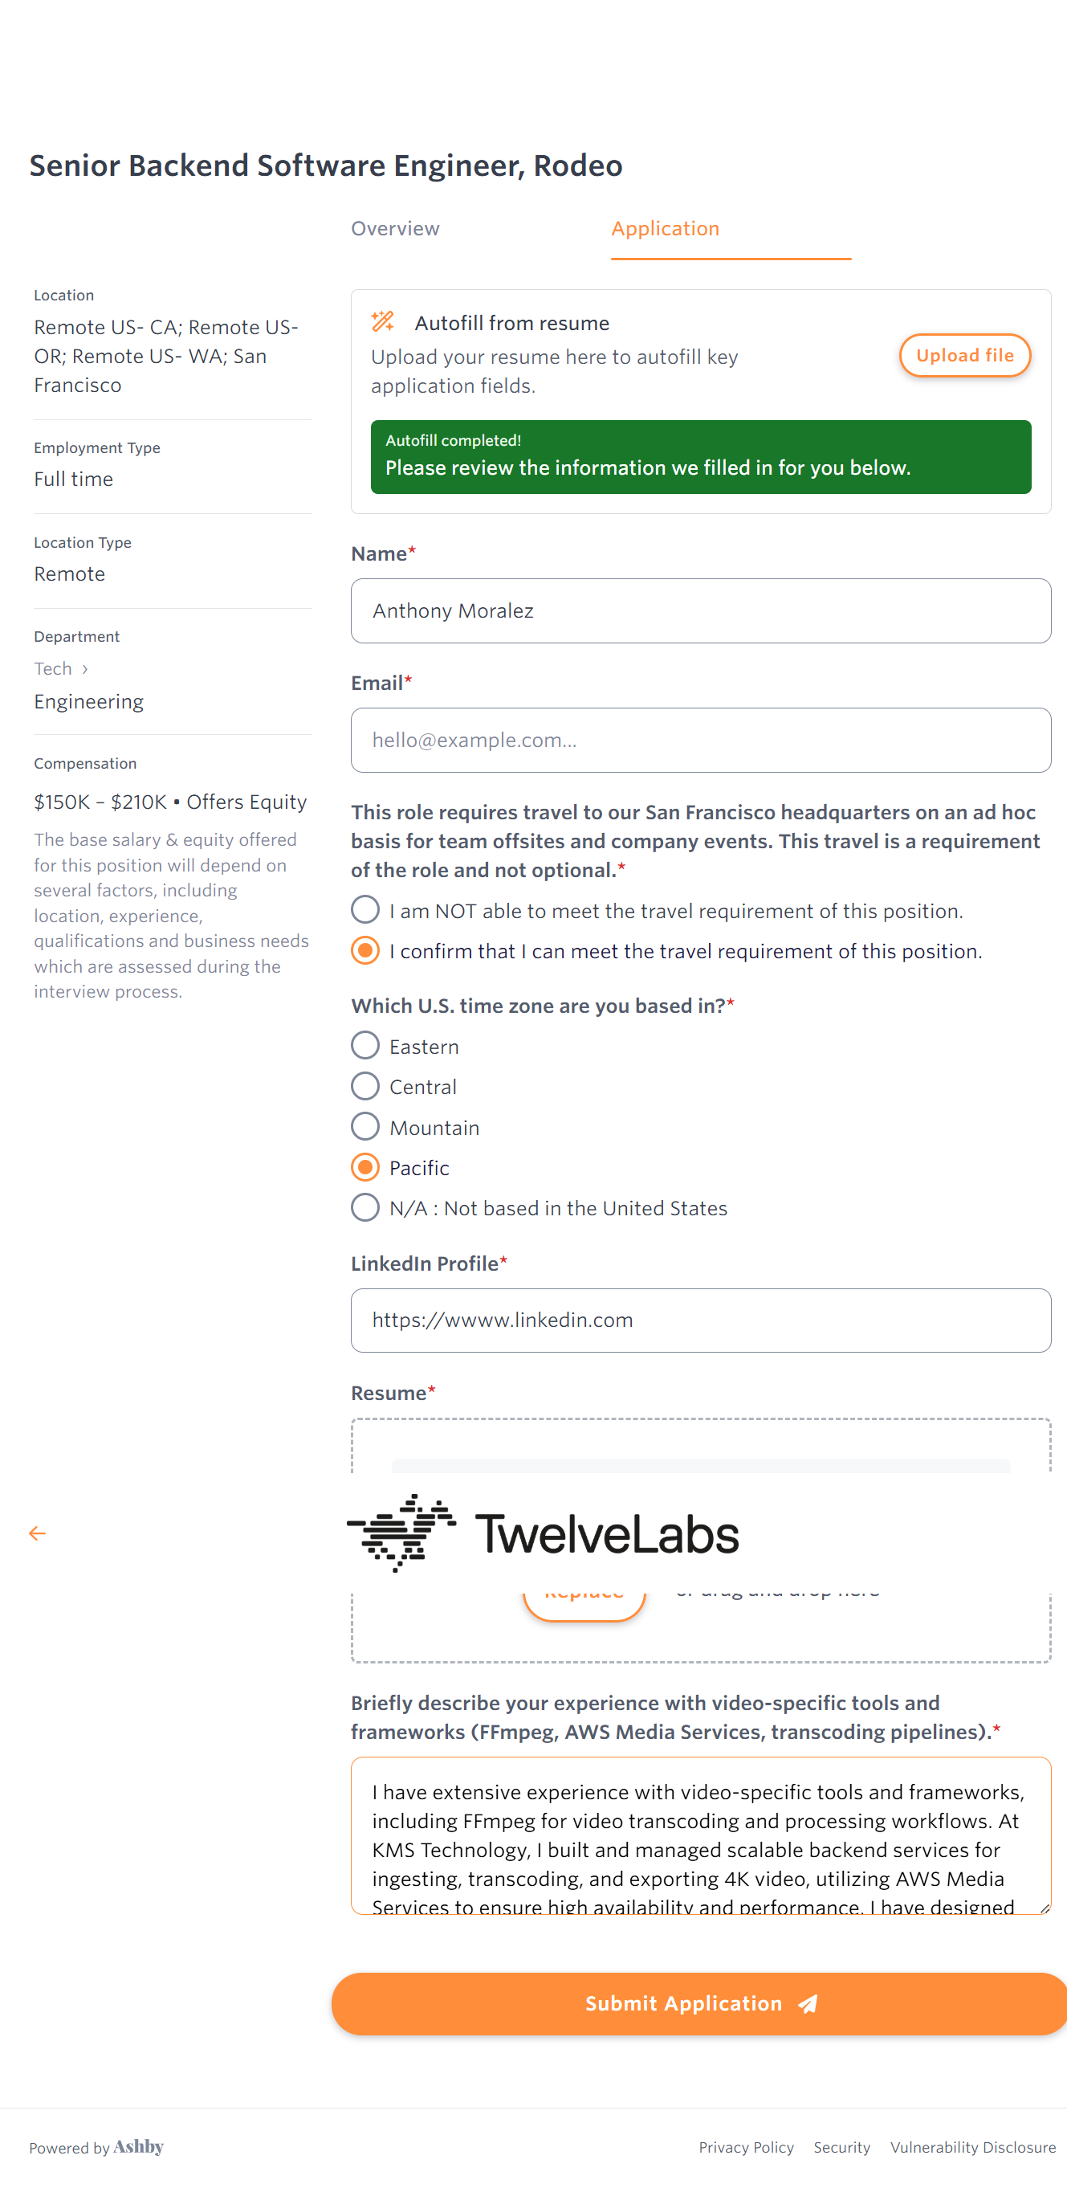Click the Autofill magic wand icon

coord(383,322)
